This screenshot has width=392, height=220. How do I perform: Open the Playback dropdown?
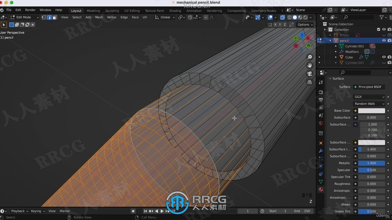pyautogui.click(x=19, y=211)
